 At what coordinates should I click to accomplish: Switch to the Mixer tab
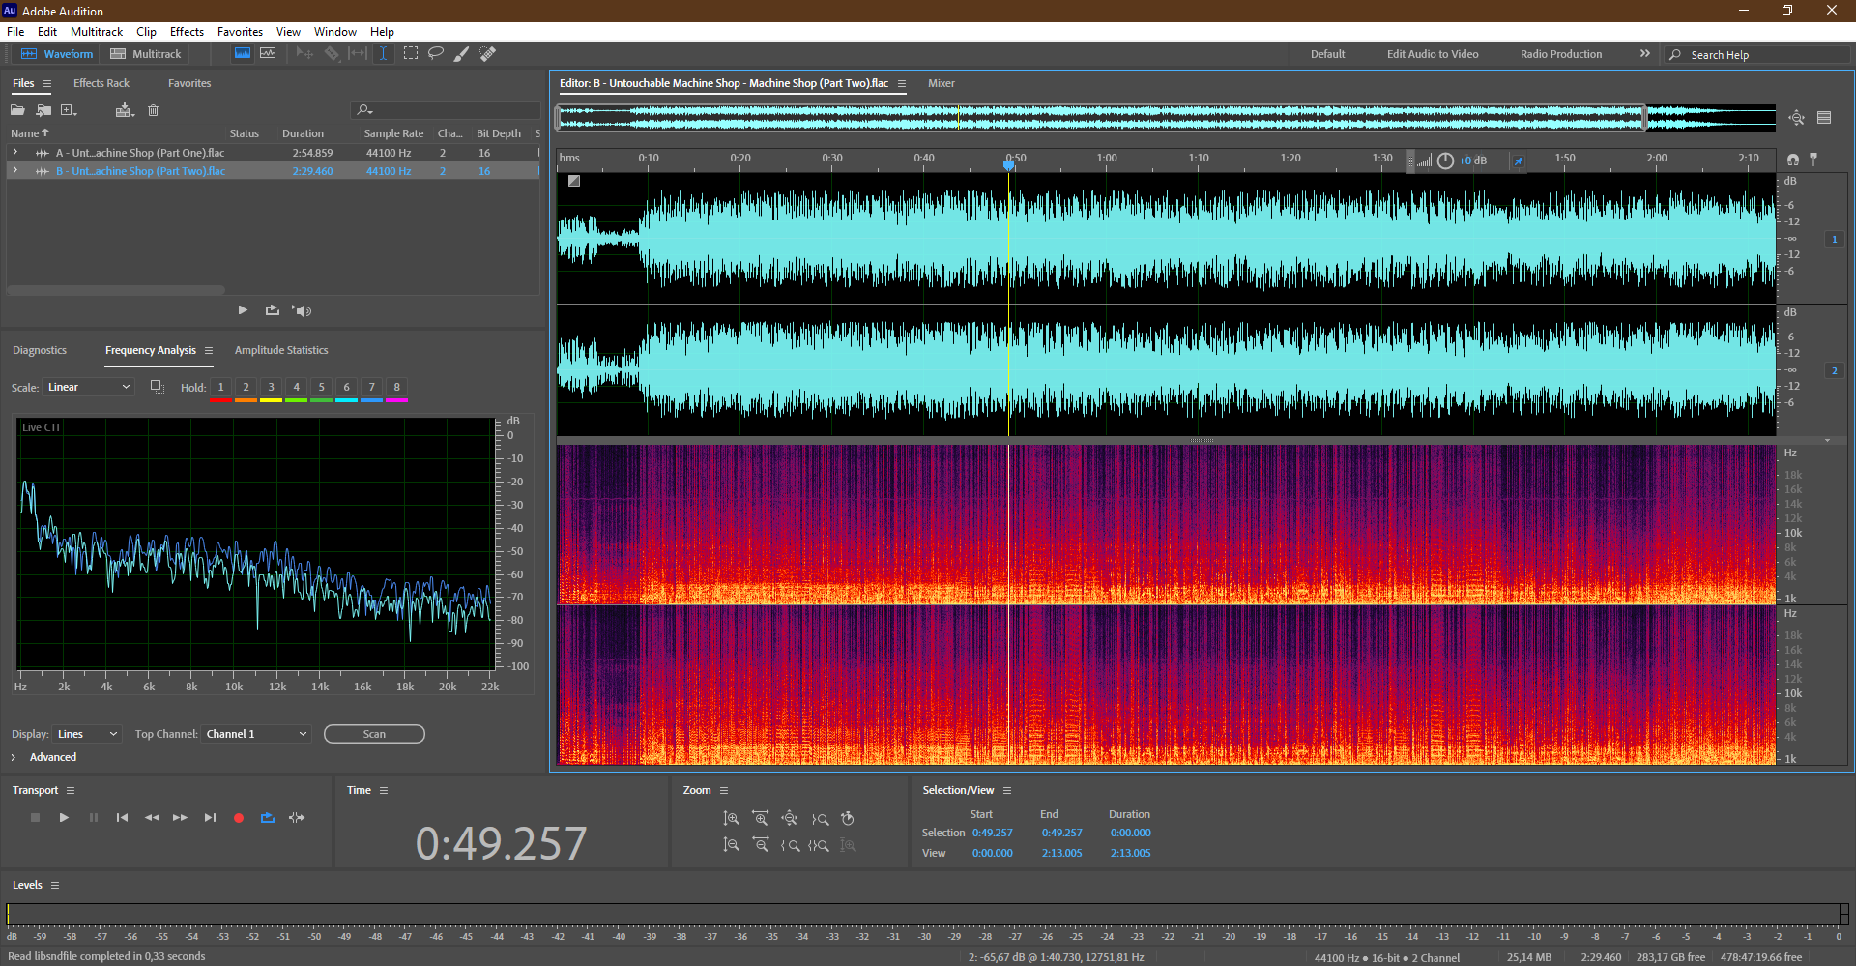click(941, 83)
